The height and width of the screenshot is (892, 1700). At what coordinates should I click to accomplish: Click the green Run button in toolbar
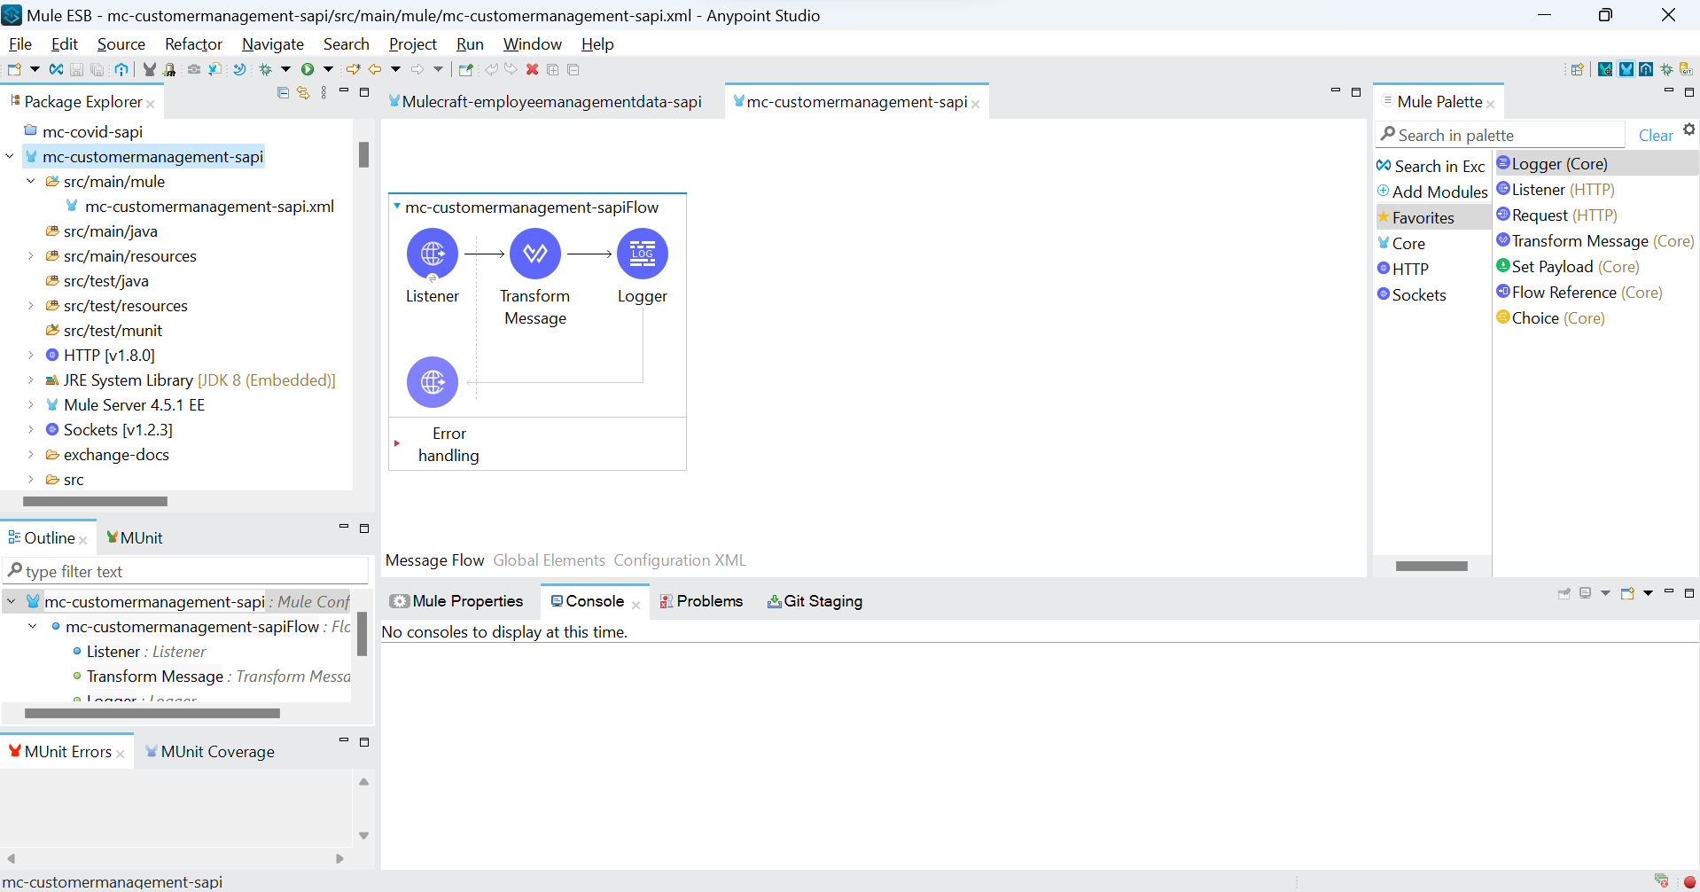point(308,69)
